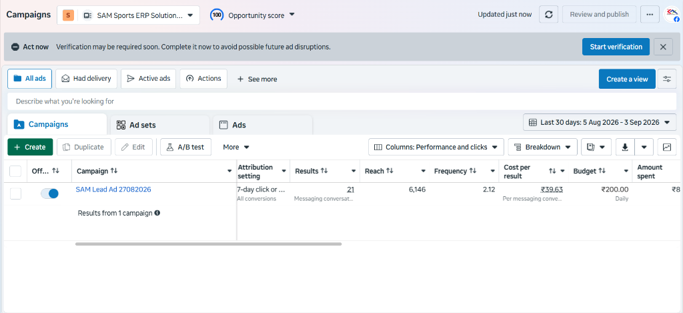
Task: Click the orange S business account icon
Action: 69,15
